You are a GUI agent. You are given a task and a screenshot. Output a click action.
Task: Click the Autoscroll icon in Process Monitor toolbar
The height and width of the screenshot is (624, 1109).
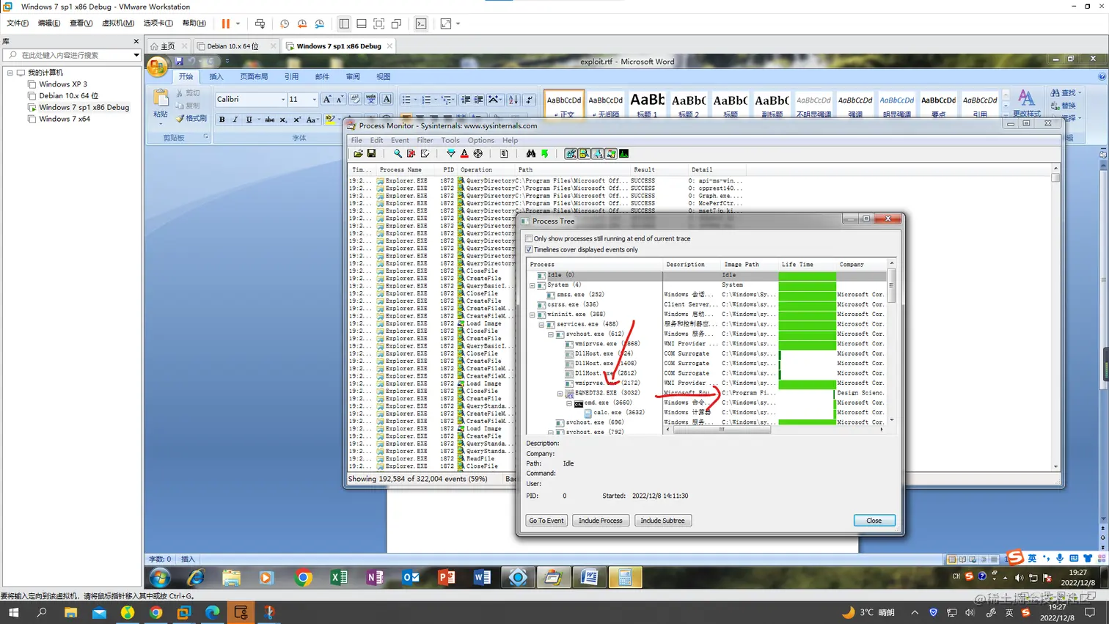pyautogui.click(x=411, y=154)
